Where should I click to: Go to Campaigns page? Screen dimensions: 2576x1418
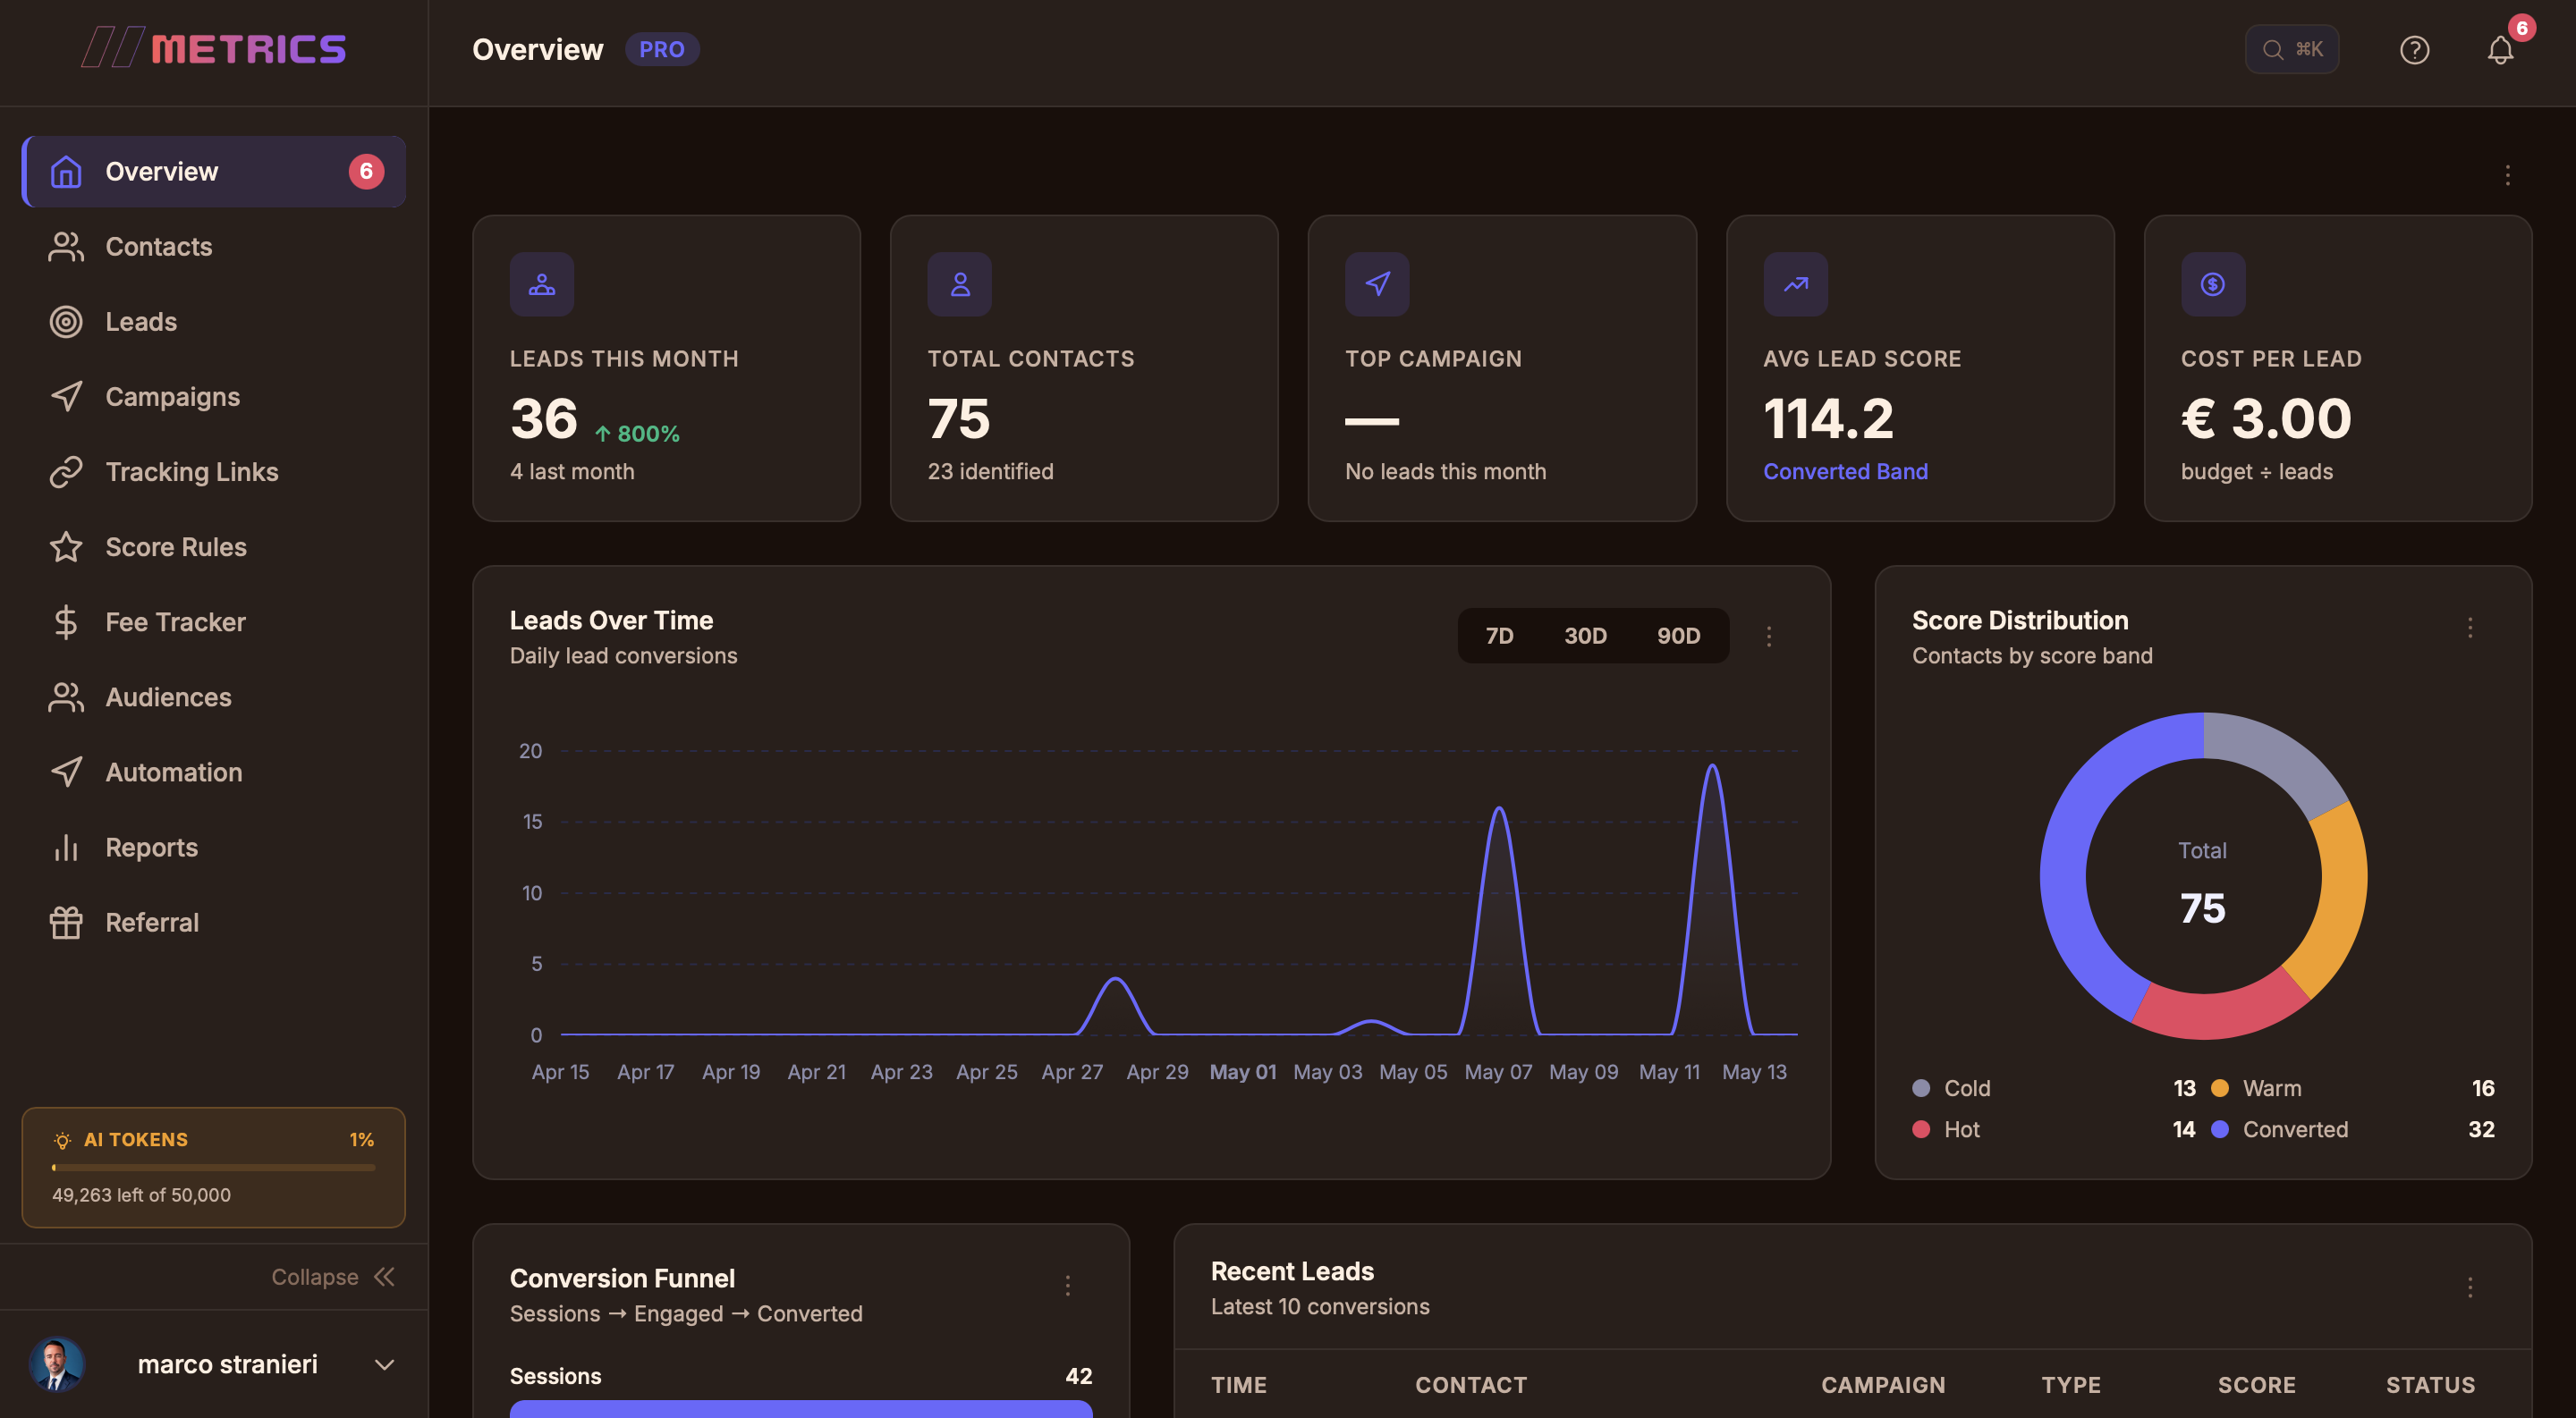tap(214, 397)
